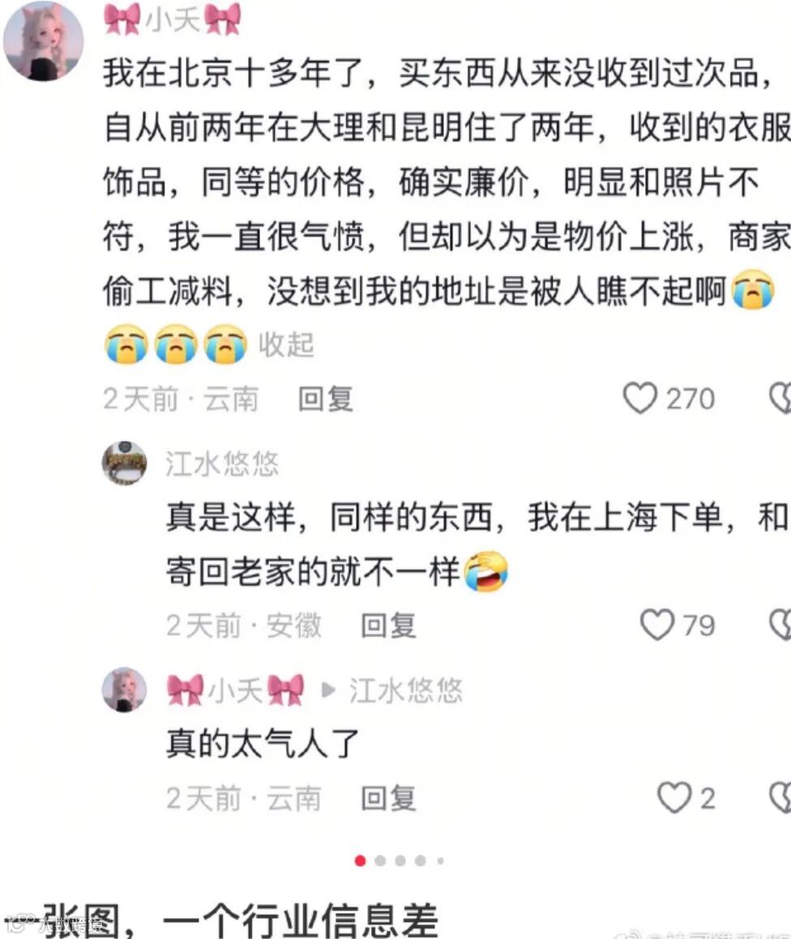Viewport: 791px width, 939px height.
Task: Open the mentioned 江水悠悠 name in reply header
Action: click(x=406, y=690)
